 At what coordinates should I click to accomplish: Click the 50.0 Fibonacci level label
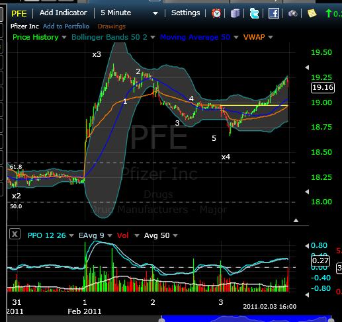pyautogui.click(x=16, y=206)
